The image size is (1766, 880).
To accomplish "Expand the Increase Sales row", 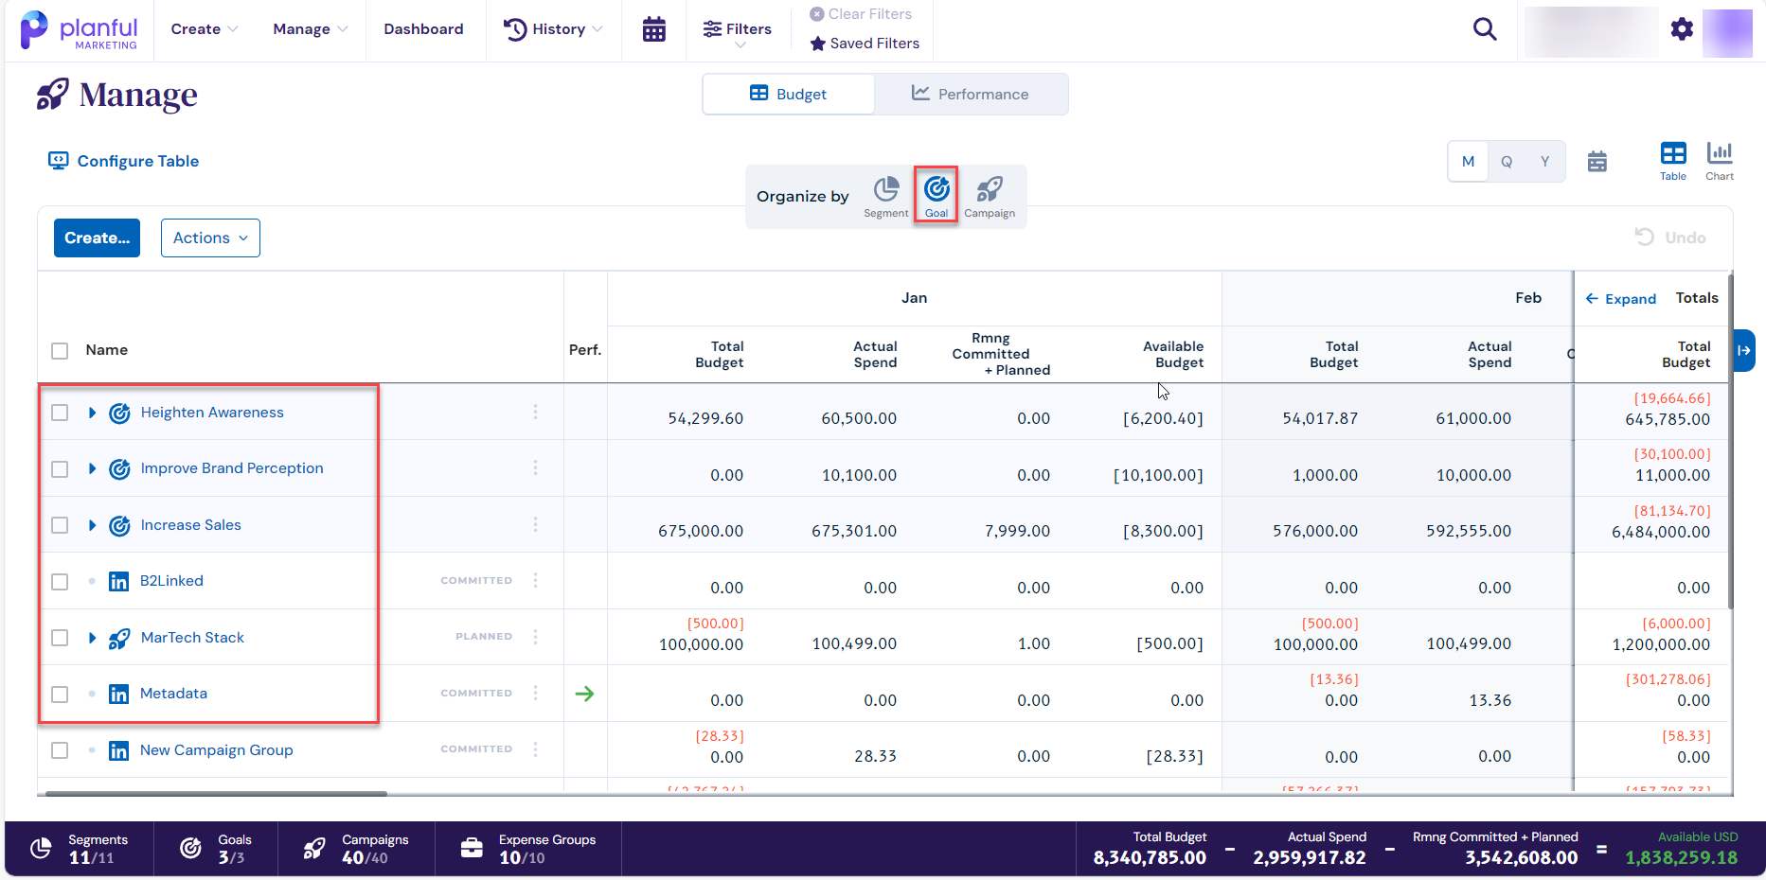I will pos(92,525).
